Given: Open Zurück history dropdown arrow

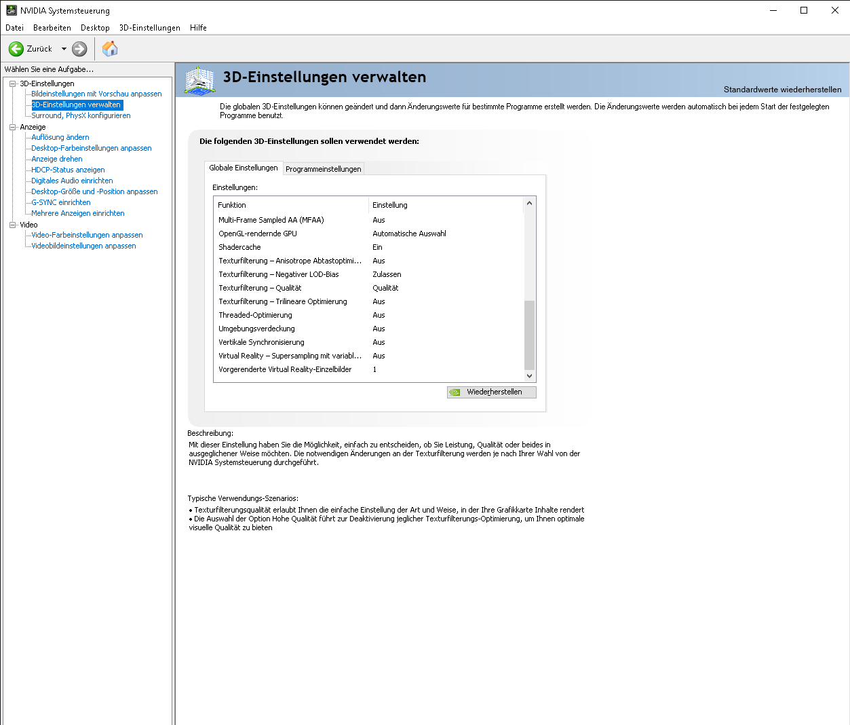Looking at the screenshot, I should point(64,49).
